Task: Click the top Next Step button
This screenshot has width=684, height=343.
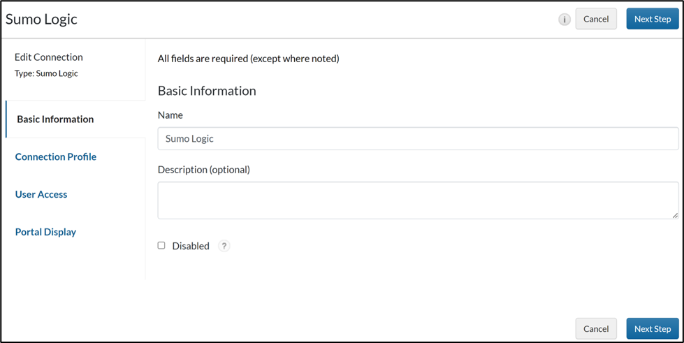Action: click(652, 19)
